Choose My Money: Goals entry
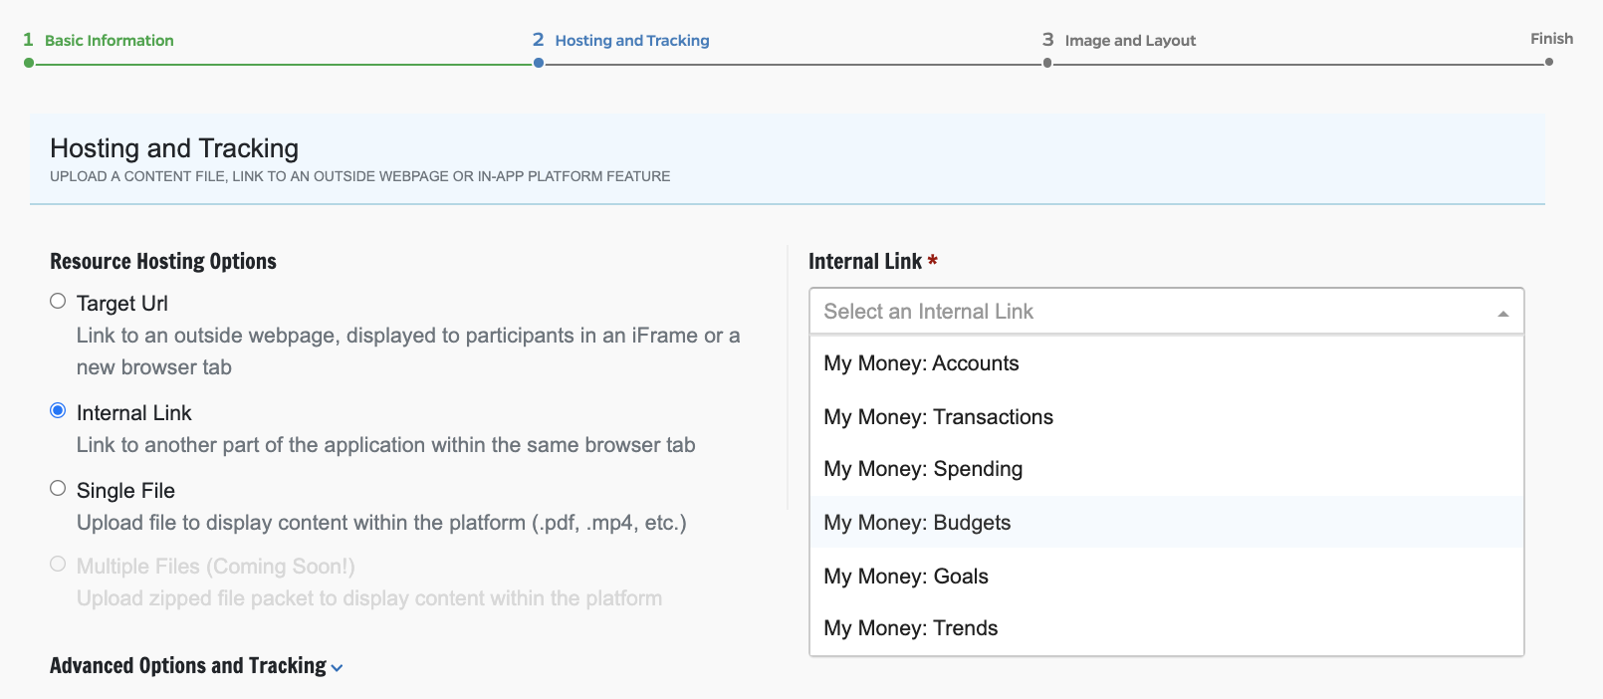 pos(906,577)
